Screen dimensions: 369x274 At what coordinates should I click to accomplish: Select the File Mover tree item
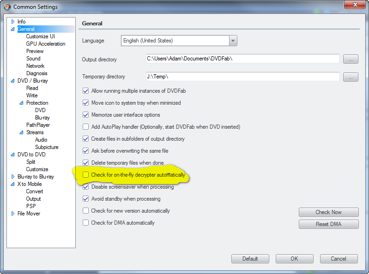[29, 214]
